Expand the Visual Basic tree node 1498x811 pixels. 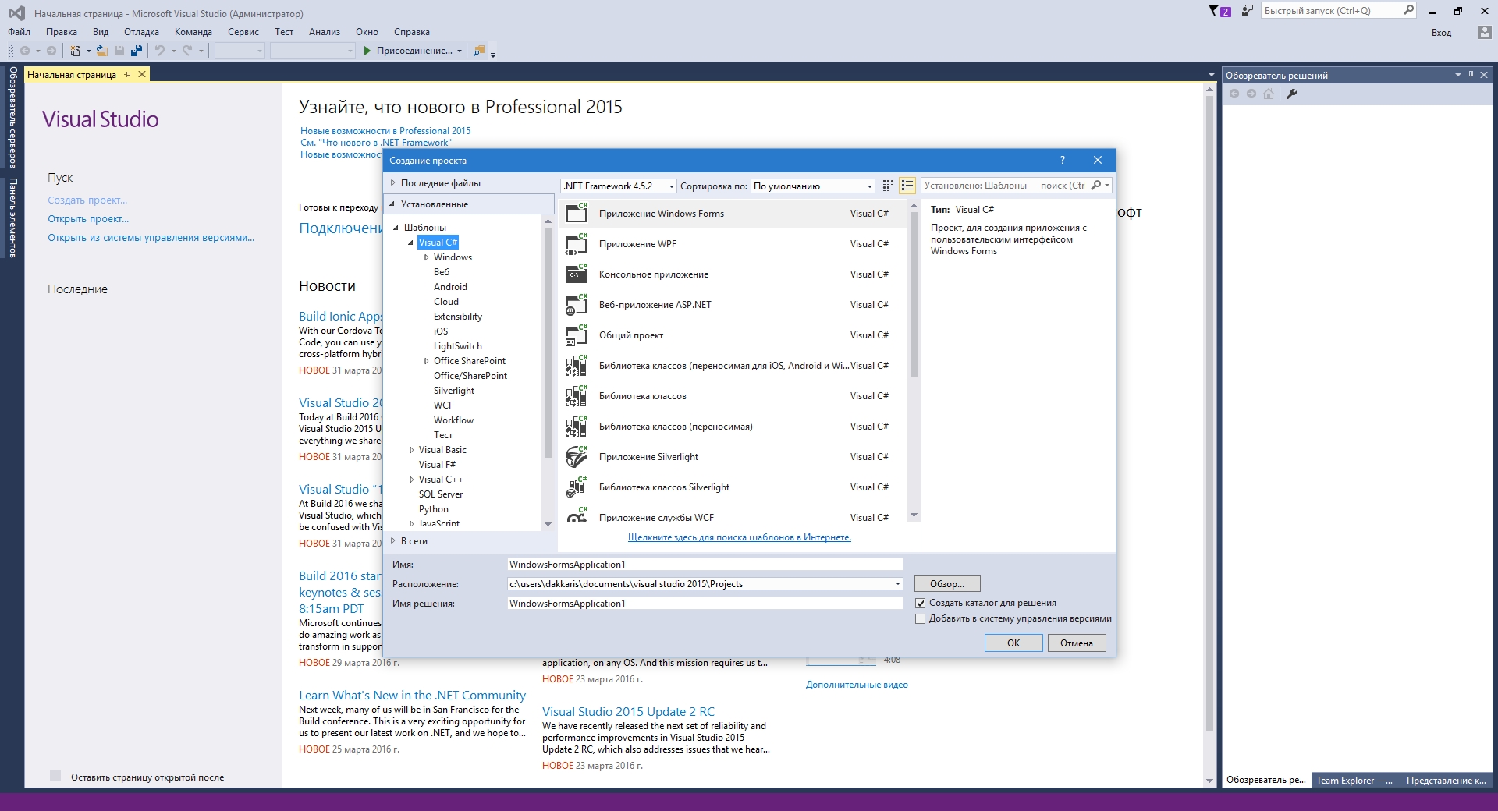[x=411, y=450]
